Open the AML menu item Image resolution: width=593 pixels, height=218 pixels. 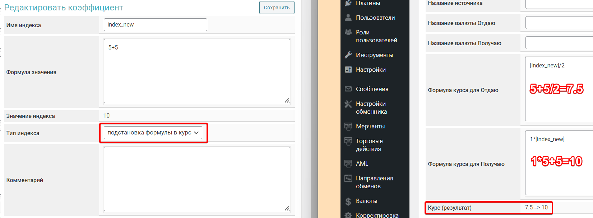362,163
